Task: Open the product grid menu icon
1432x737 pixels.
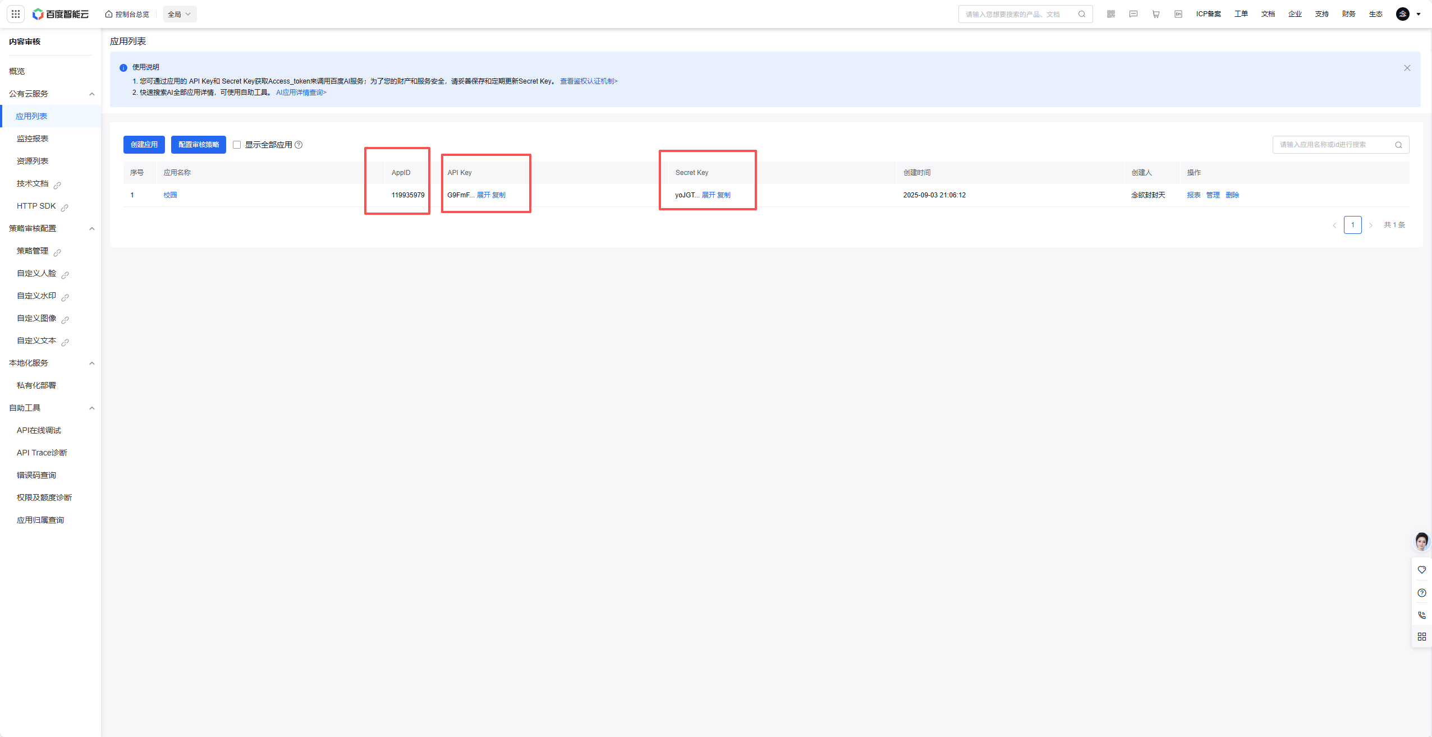Action: point(16,14)
